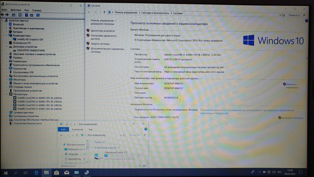The height and width of the screenshot is (177, 314).
Task: Open Защита системы link
Action: 100,44
